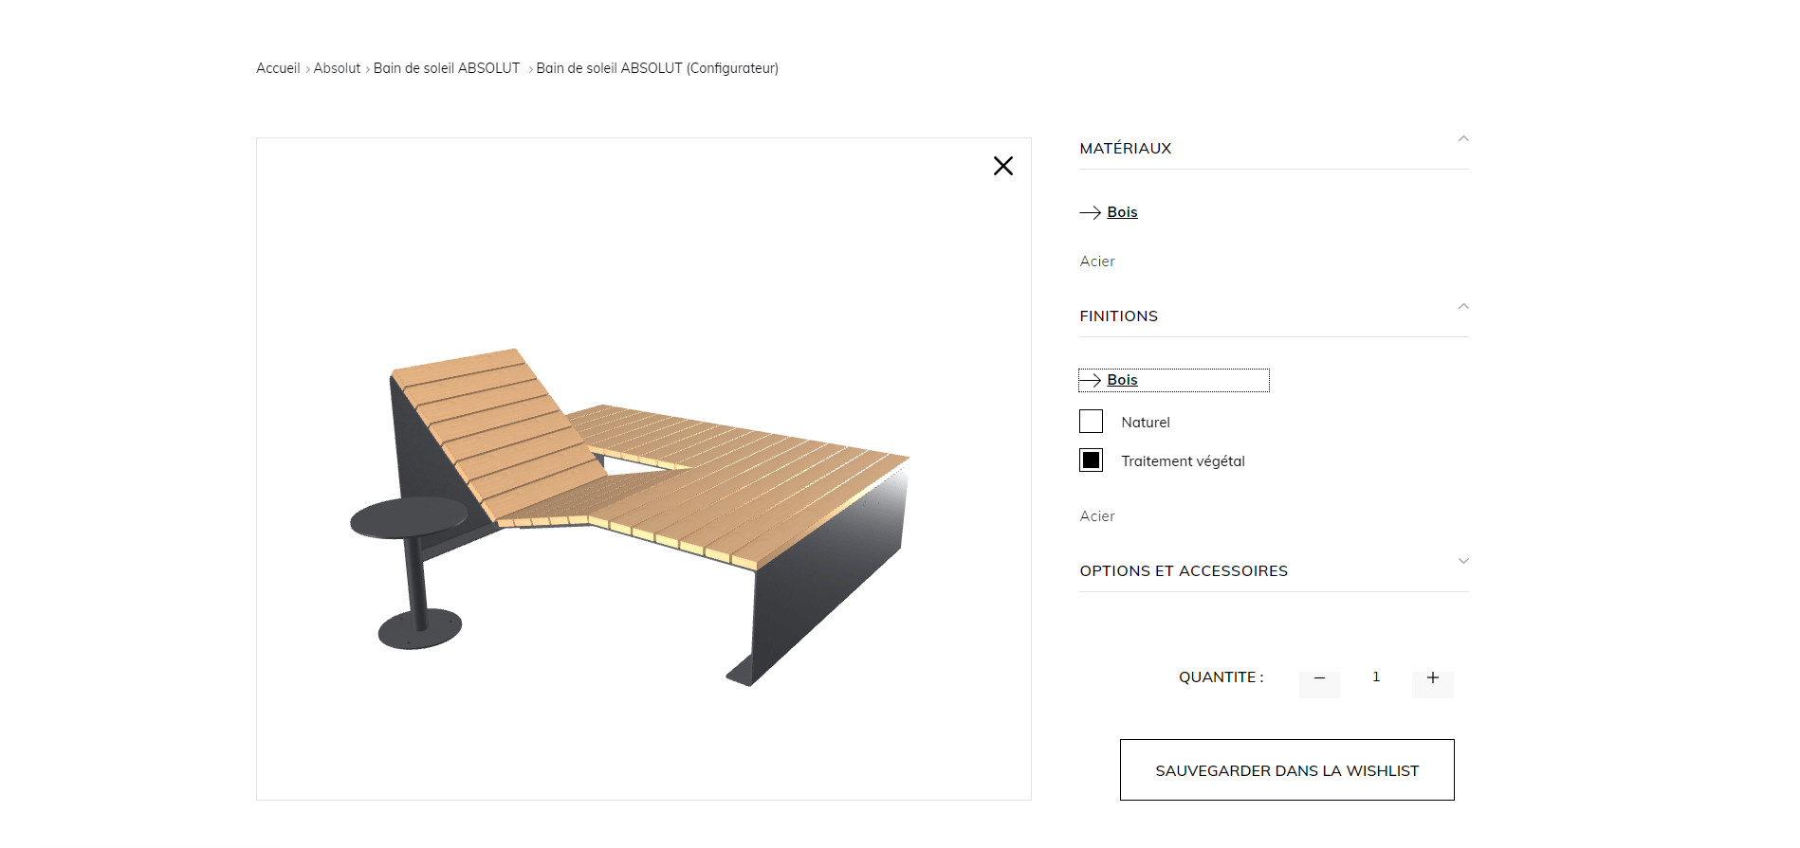1800x848 pixels.
Task: Click the Configurateur breadcrumb item
Action: coord(656,68)
